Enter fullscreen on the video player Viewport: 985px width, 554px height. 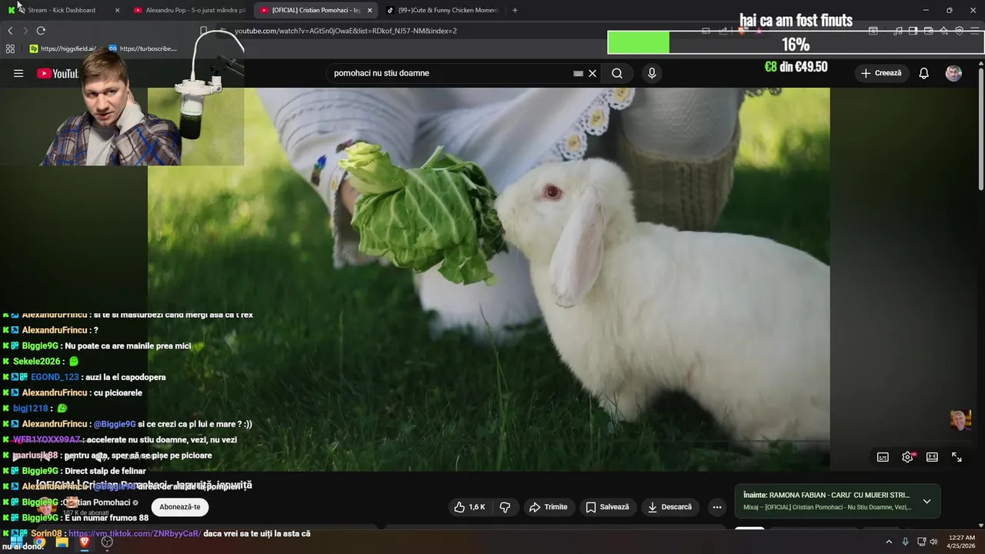pyautogui.click(x=957, y=457)
